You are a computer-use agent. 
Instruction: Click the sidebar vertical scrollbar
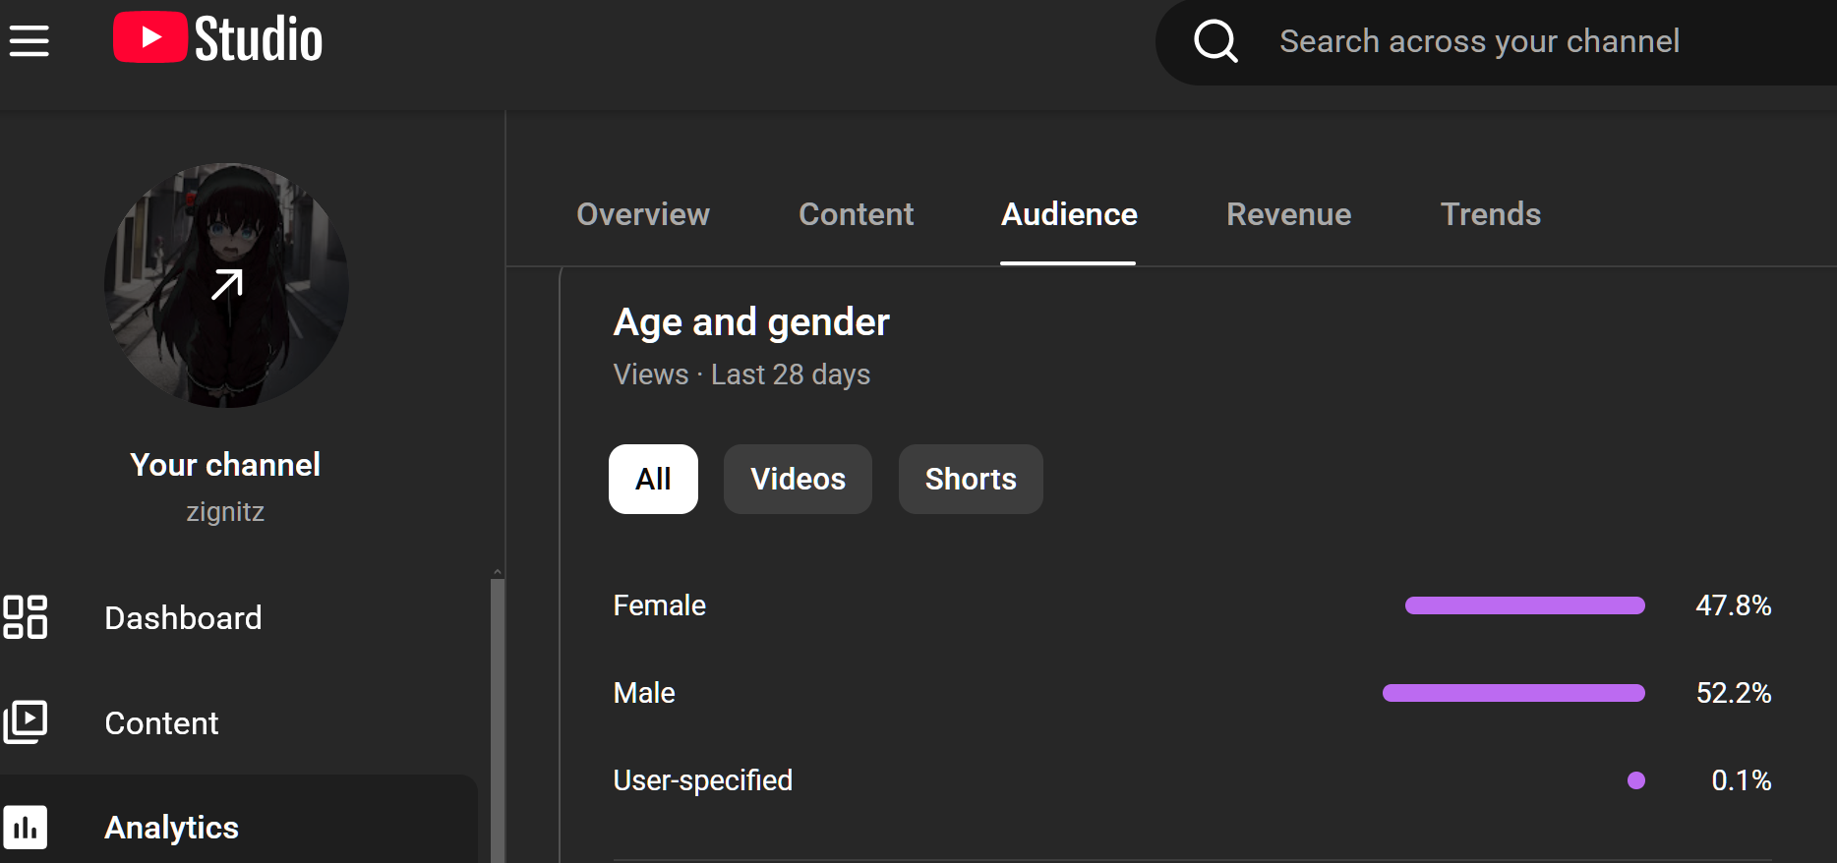point(498,718)
